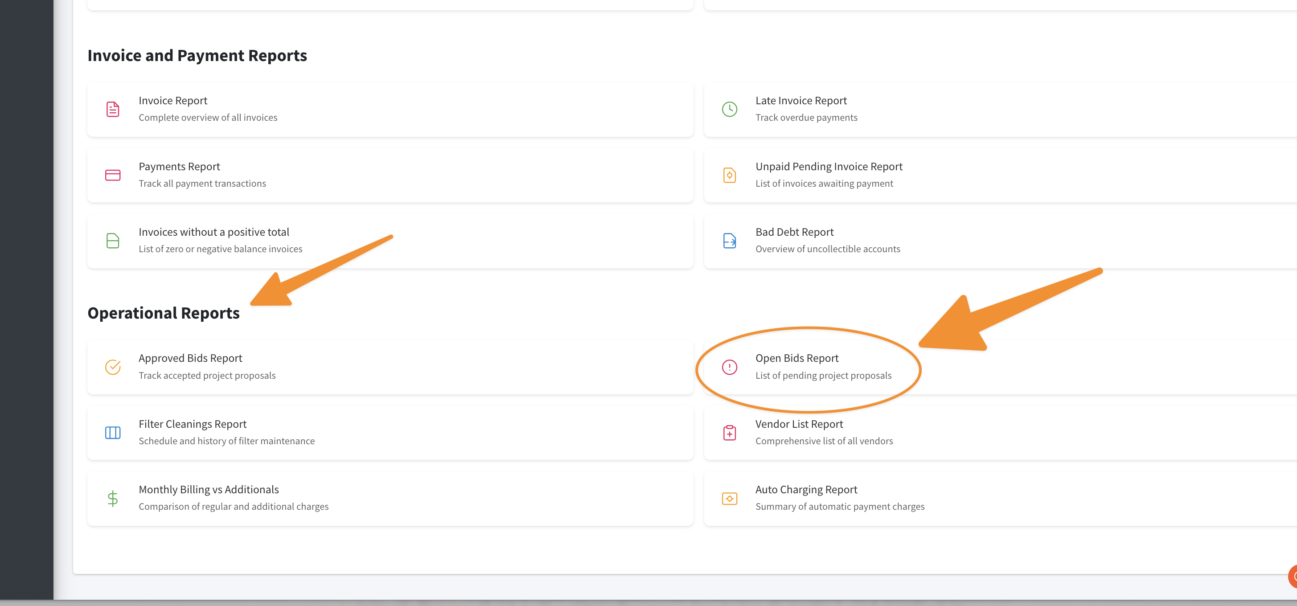This screenshot has height=606, width=1297.
Task: Click the orange chat widget bubble
Action: pos(1293,577)
